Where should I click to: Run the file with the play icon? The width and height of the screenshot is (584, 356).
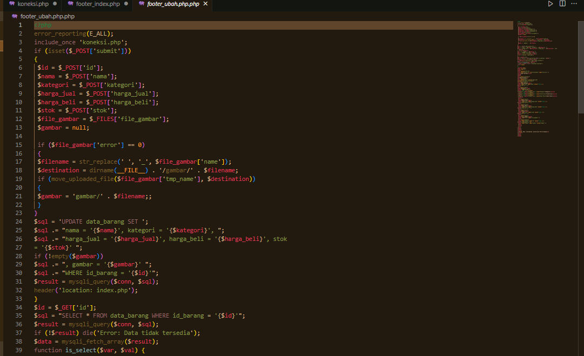pyautogui.click(x=551, y=4)
